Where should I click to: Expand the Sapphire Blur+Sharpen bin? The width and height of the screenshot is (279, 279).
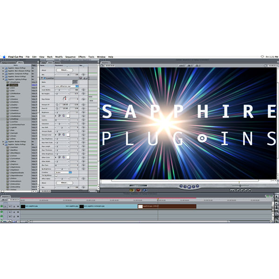[x=3, y=71]
